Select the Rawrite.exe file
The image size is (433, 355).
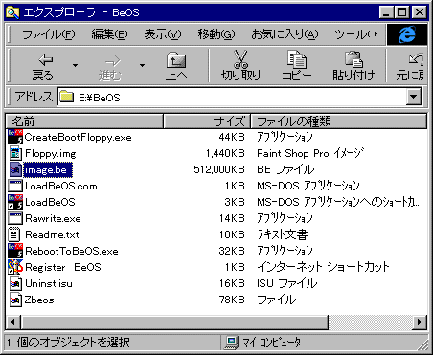tap(53, 218)
